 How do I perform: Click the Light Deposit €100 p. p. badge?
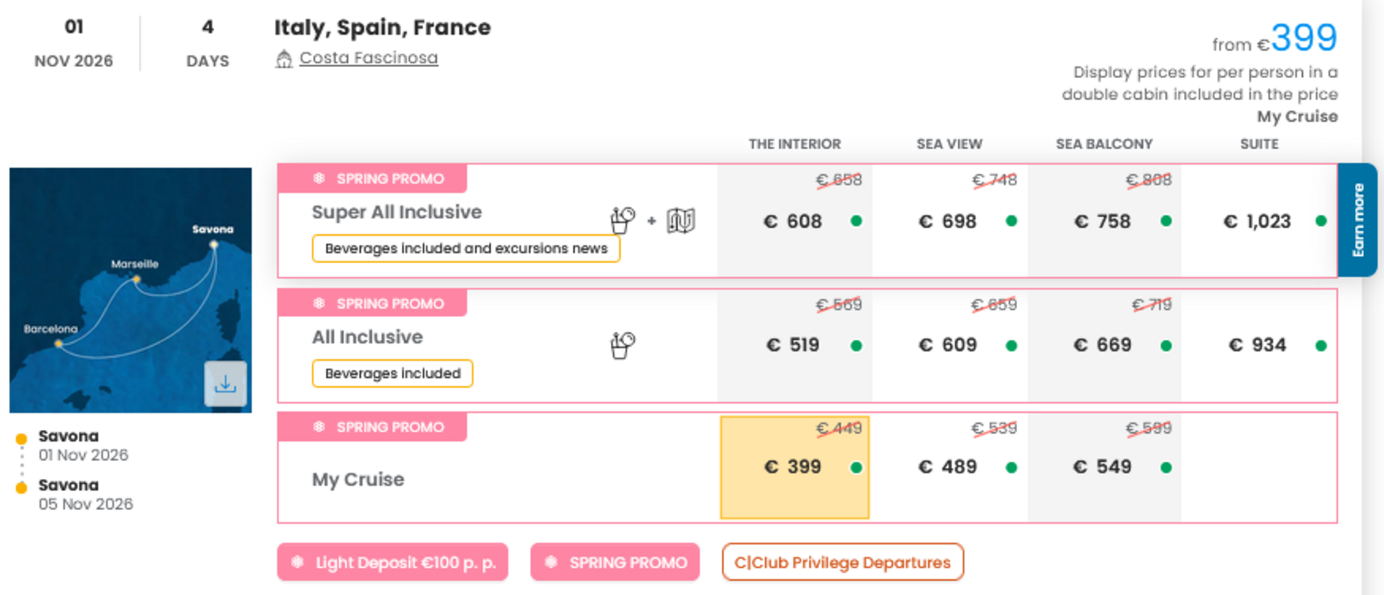click(393, 562)
